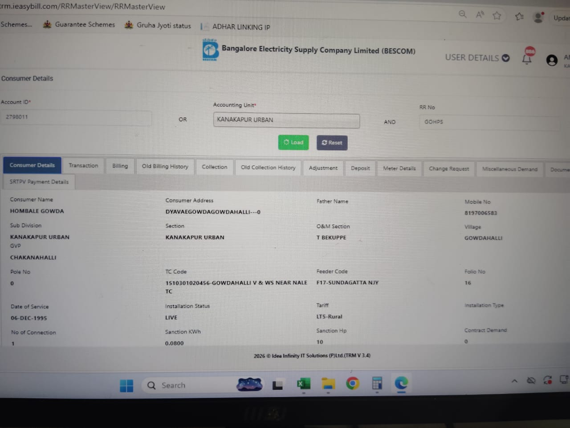This screenshot has height=428, width=570.
Task: Select the Folio No value 16
Action: [468, 283]
